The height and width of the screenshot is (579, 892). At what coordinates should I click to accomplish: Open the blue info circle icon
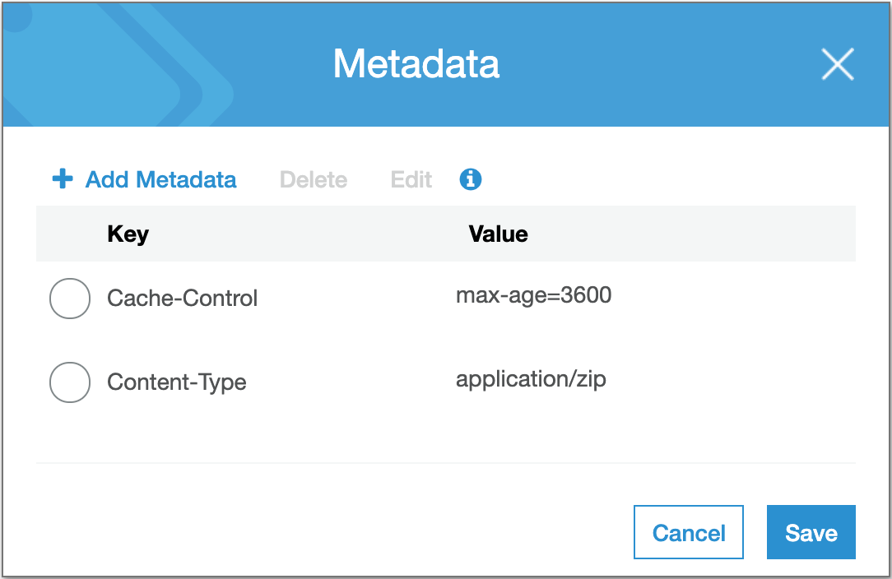point(471,179)
